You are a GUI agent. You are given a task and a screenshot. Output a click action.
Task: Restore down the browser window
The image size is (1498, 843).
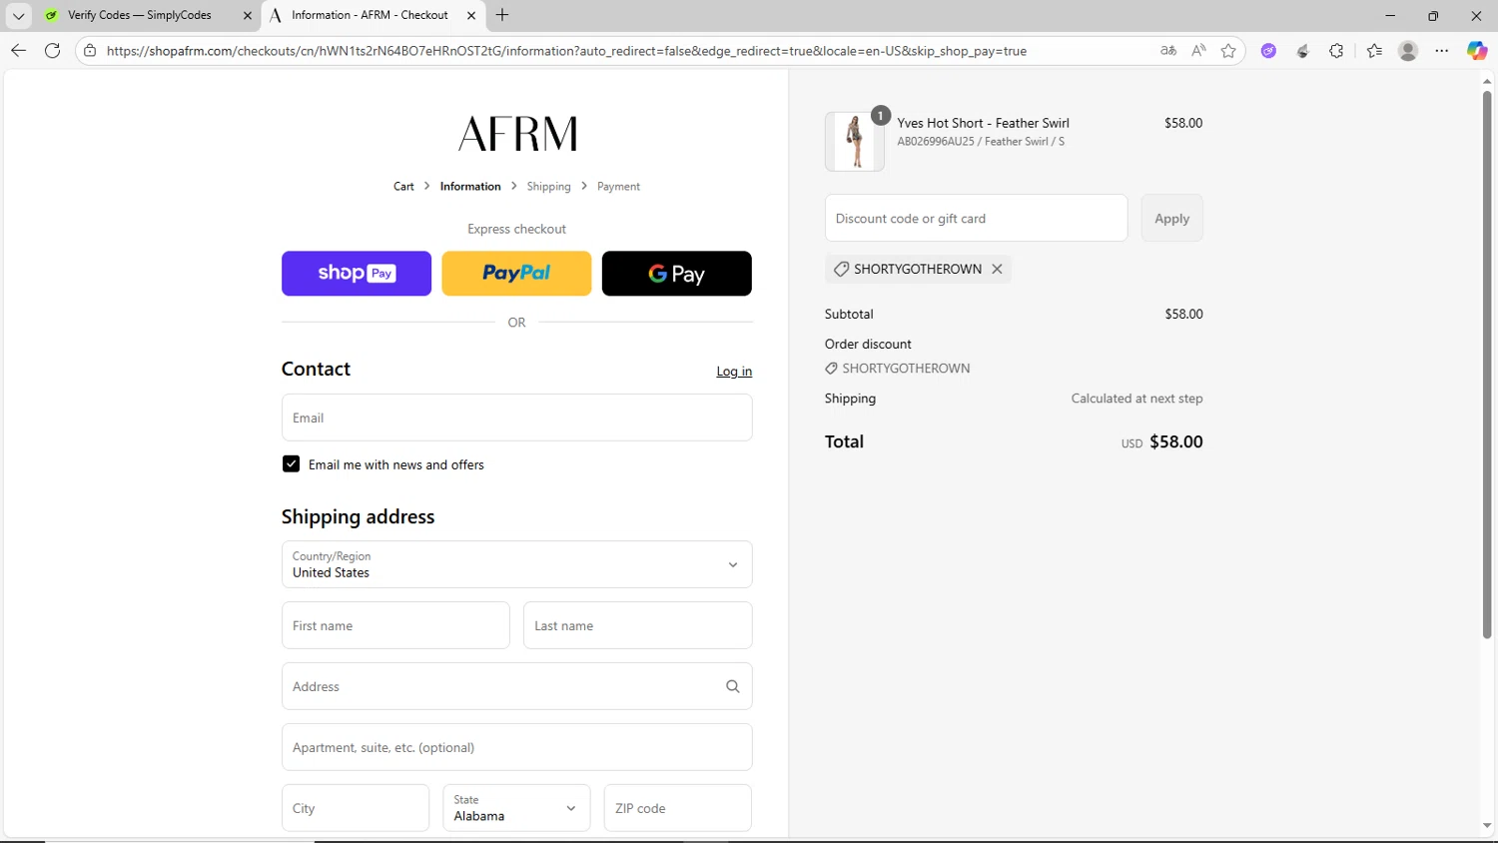(1433, 15)
